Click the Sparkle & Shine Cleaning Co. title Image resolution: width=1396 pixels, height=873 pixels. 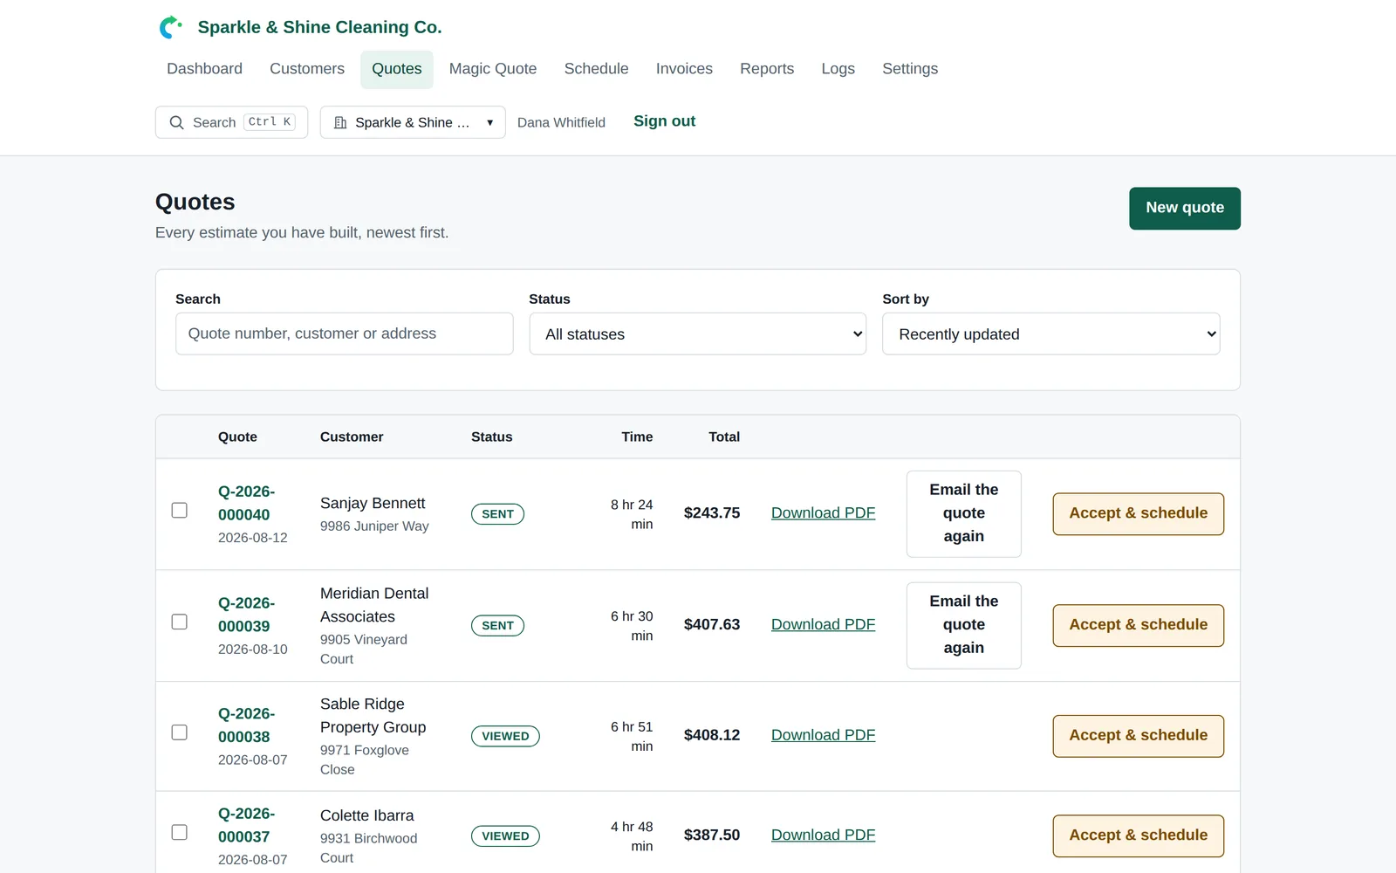(x=319, y=27)
